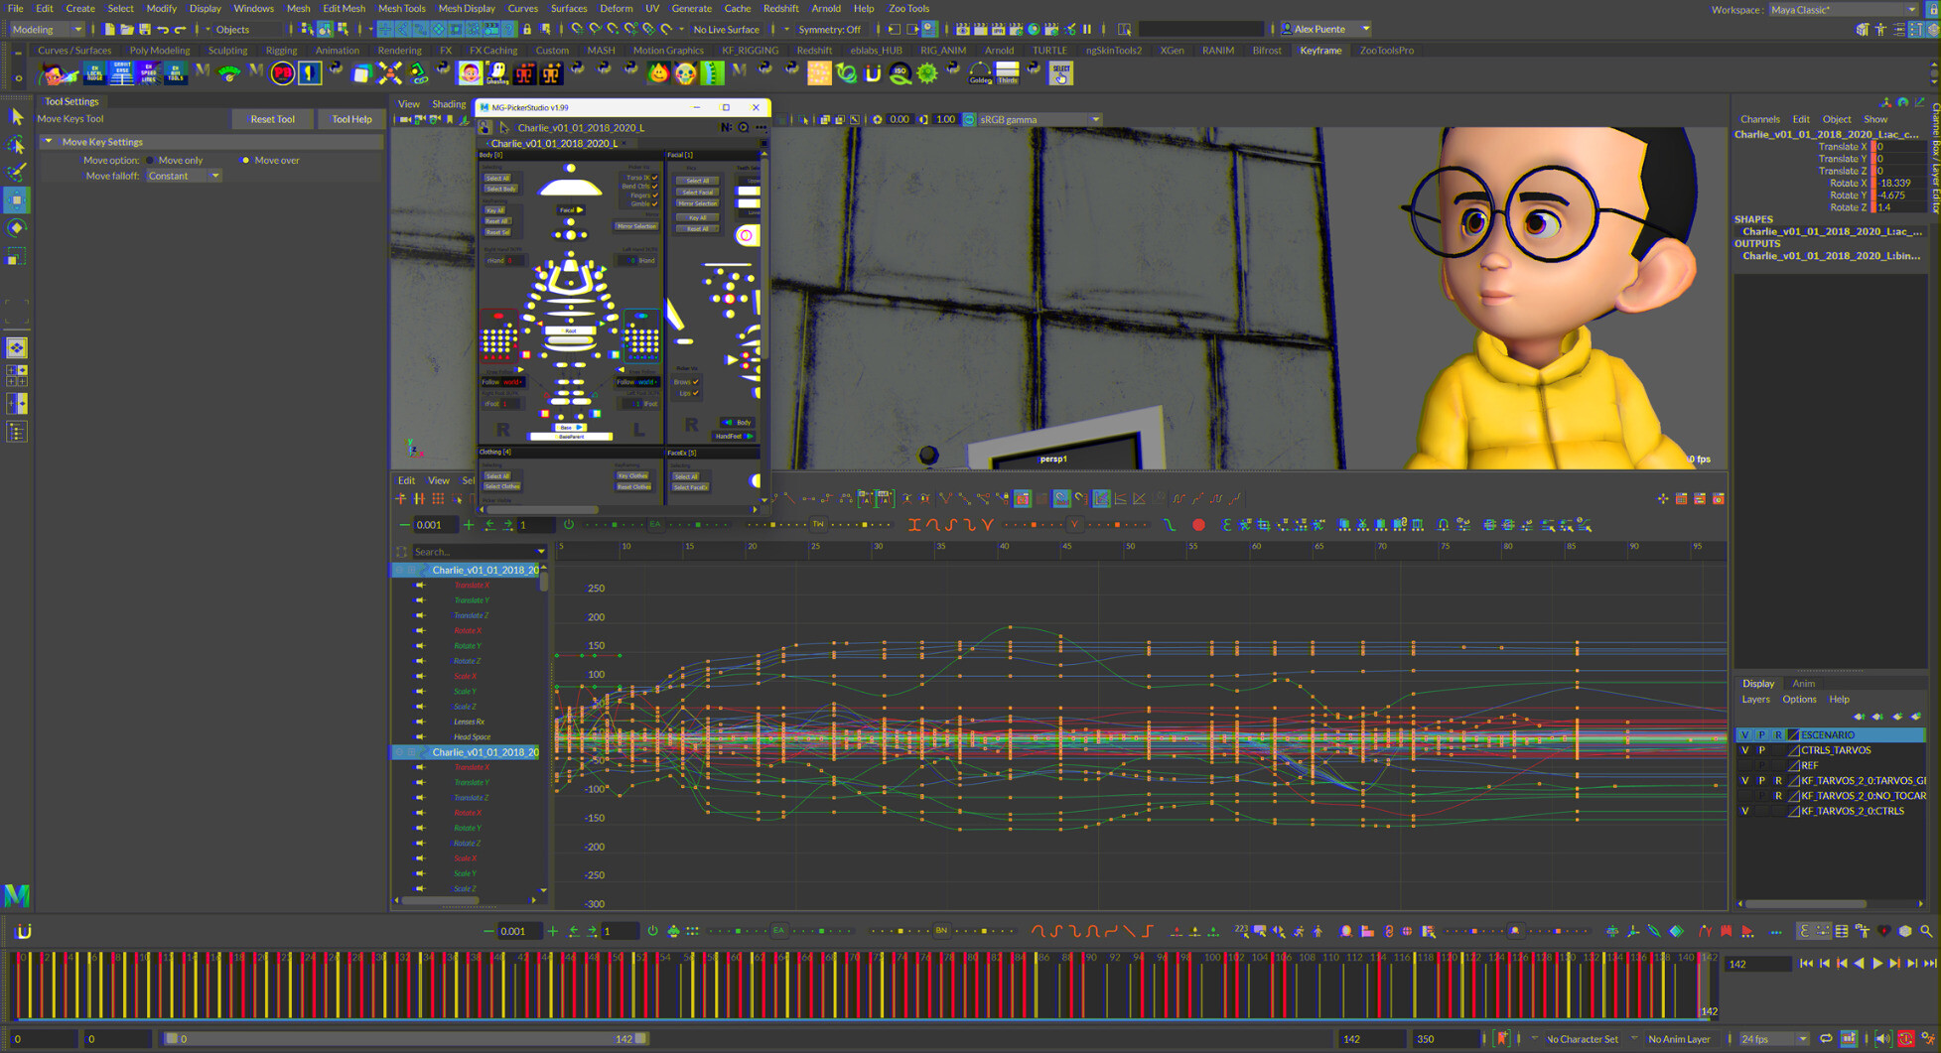Toggle visibility of the ESCENARIO layer
Screen dimensions: 1941x1053
(x=1744, y=735)
